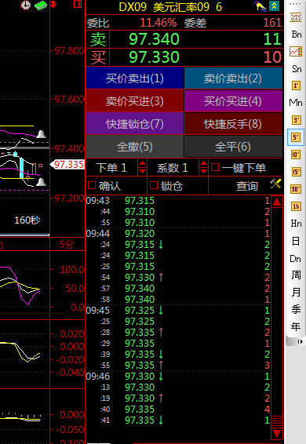Click the 买 buy label
Screen dimensions: 306x444
tap(98, 57)
